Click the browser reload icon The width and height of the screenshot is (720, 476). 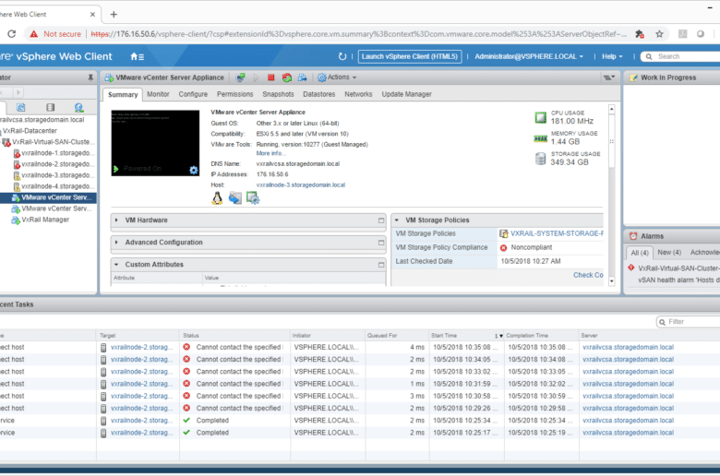click(12, 34)
